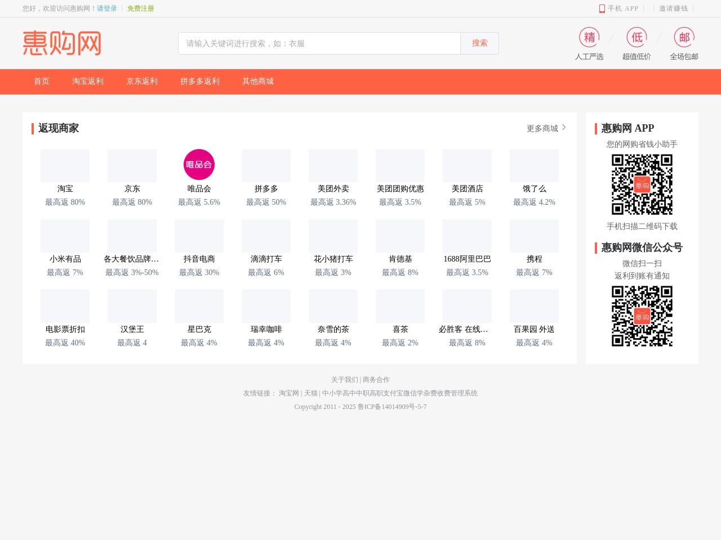Click the 奈雪的茶 merchant name
Screen dimensions: 721x540
pyautogui.click(x=333, y=329)
